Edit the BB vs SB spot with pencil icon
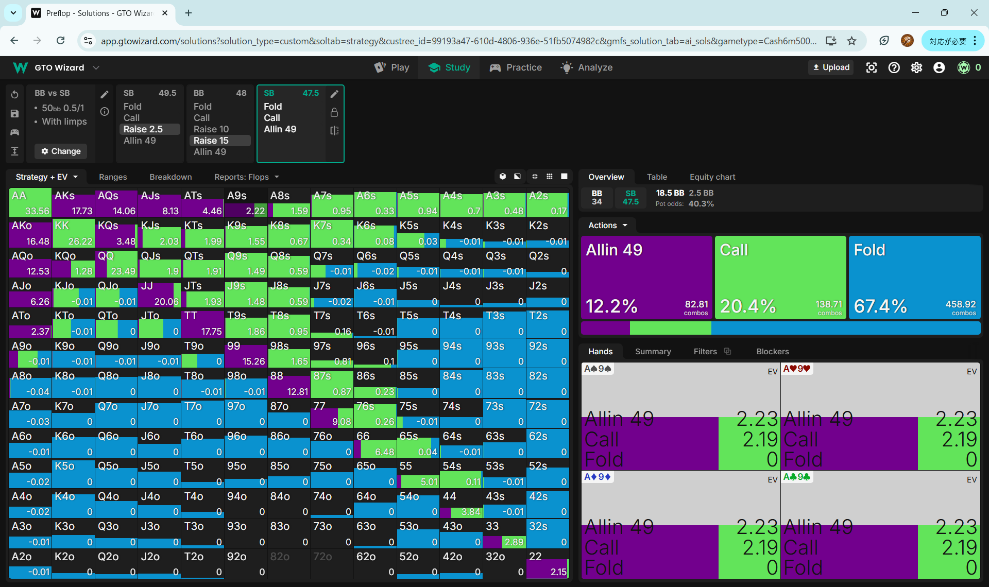Screen dimensions: 989x587 click(x=105, y=94)
